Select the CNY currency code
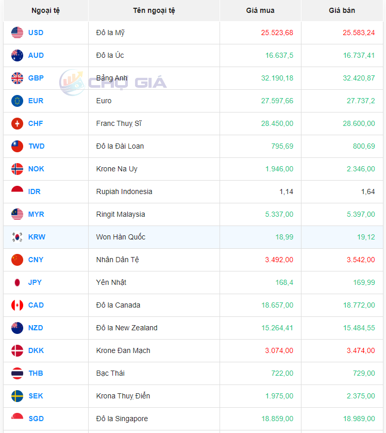386x433 pixels. 36,260
